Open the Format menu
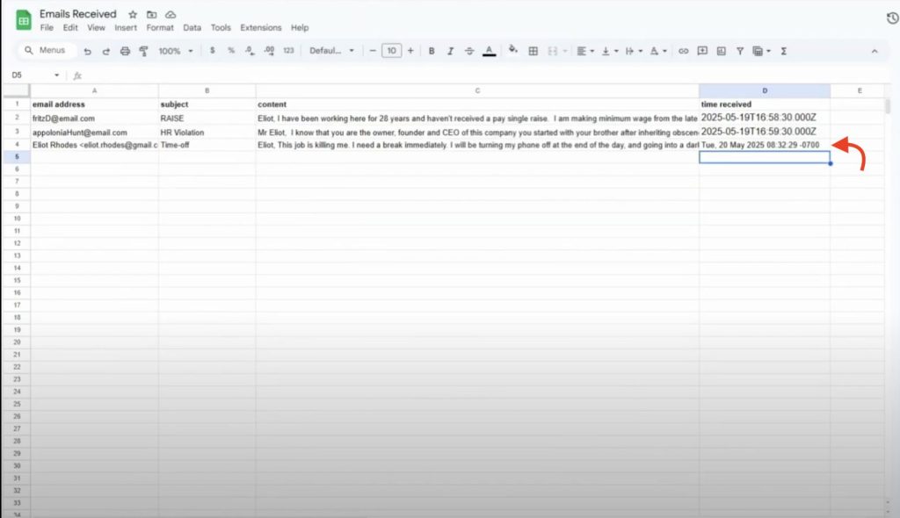Image resolution: width=900 pixels, height=518 pixels. [160, 27]
